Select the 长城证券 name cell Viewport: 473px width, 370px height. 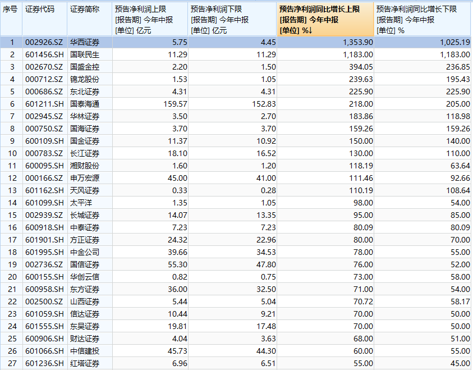pyautogui.click(x=90, y=216)
